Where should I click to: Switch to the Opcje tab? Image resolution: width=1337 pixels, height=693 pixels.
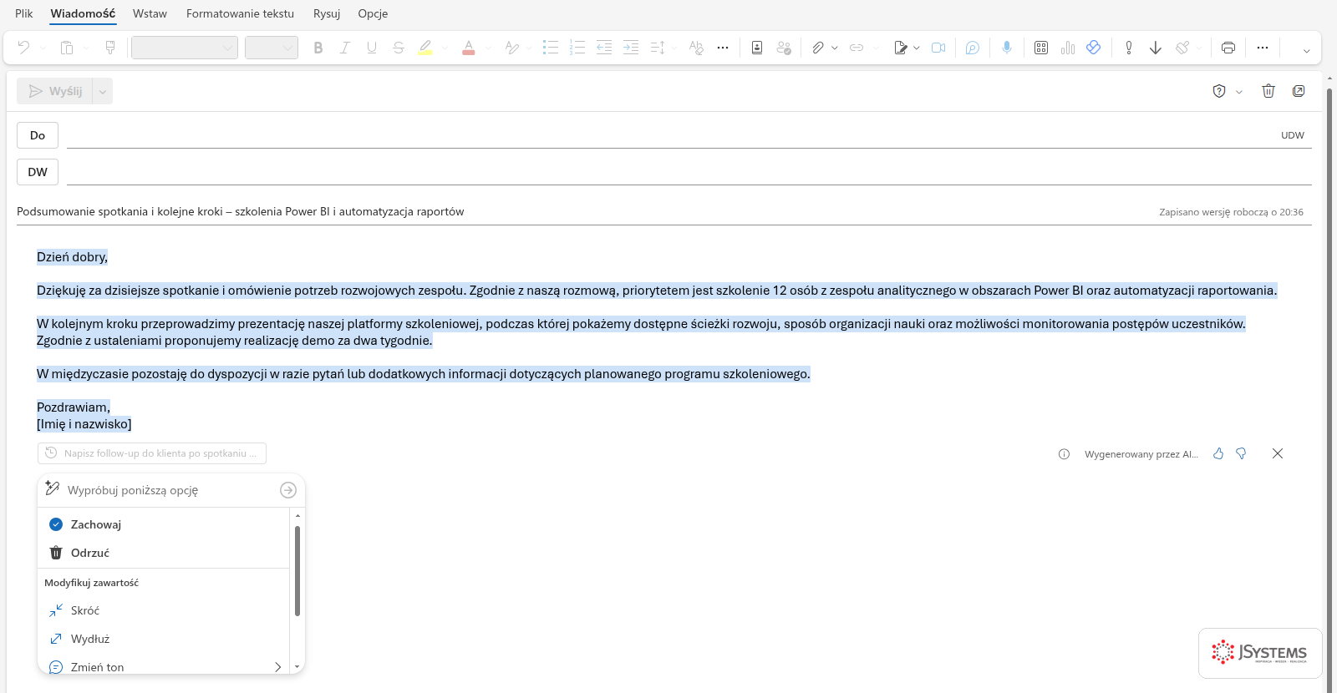373,13
